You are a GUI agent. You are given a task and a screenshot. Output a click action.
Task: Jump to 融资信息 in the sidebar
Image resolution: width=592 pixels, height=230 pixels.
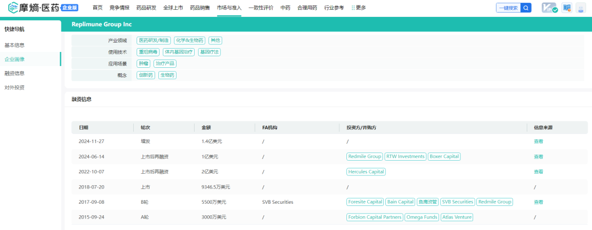pos(15,73)
